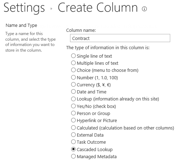Choose Hyperlink or Picture type
Screen dimensions: 178x161
point(73,120)
